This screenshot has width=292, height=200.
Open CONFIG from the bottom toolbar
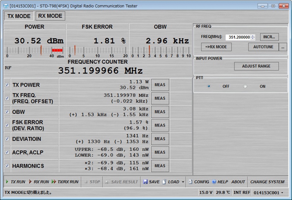coord(190,182)
